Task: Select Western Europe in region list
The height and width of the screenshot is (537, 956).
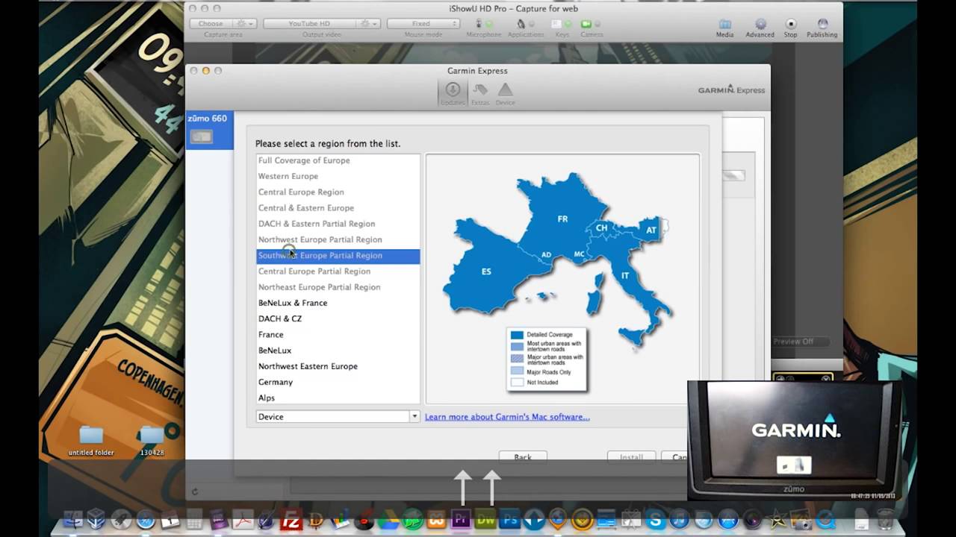Action: click(x=338, y=176)
